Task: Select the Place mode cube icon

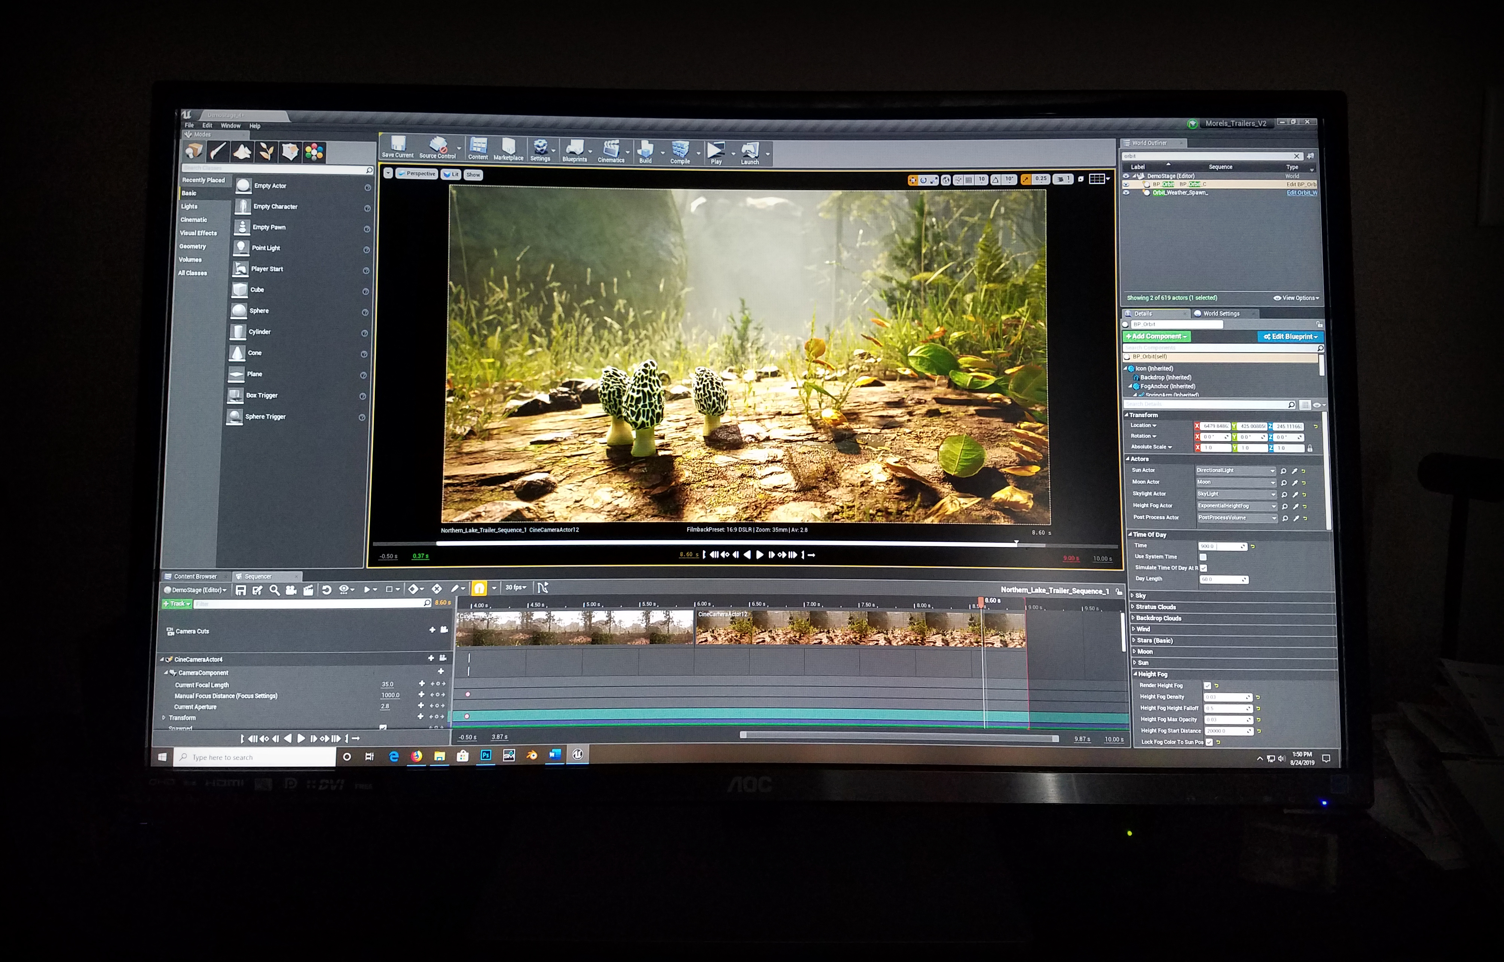Action: coord(194,150)
